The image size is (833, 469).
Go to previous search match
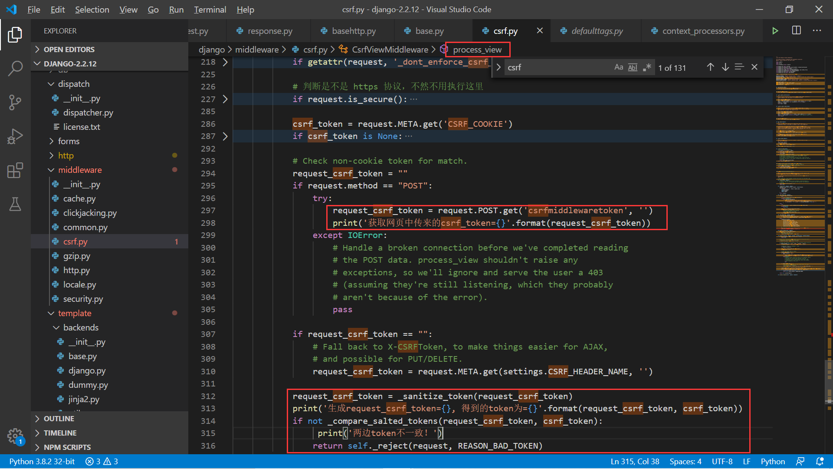710,67
